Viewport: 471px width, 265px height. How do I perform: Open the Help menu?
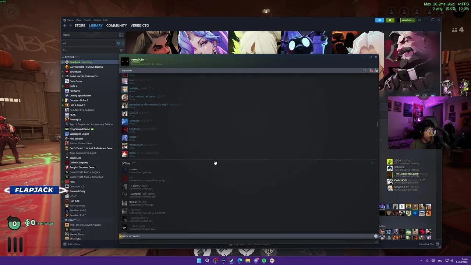click(x=106, y=20)
